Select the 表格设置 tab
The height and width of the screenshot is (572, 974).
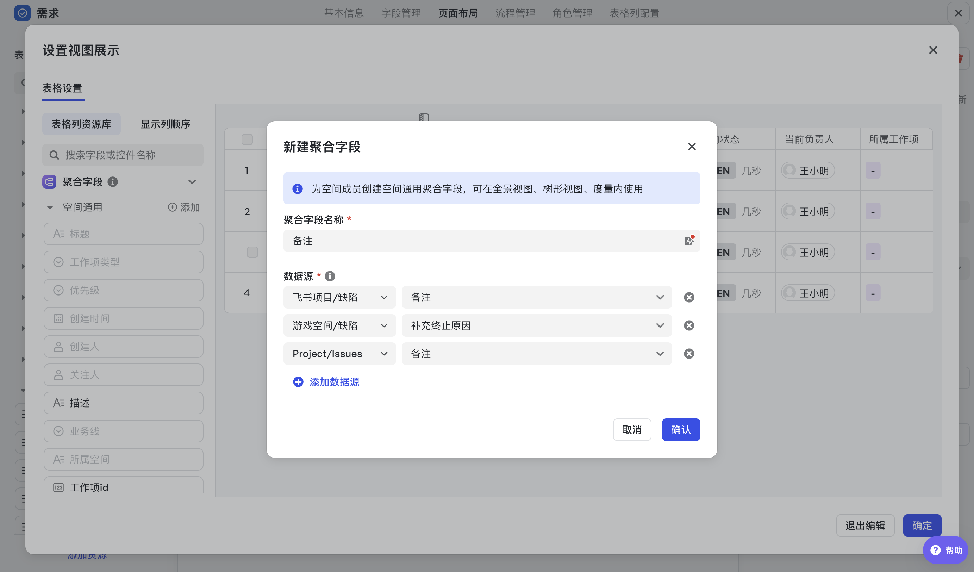click(62, 88)
